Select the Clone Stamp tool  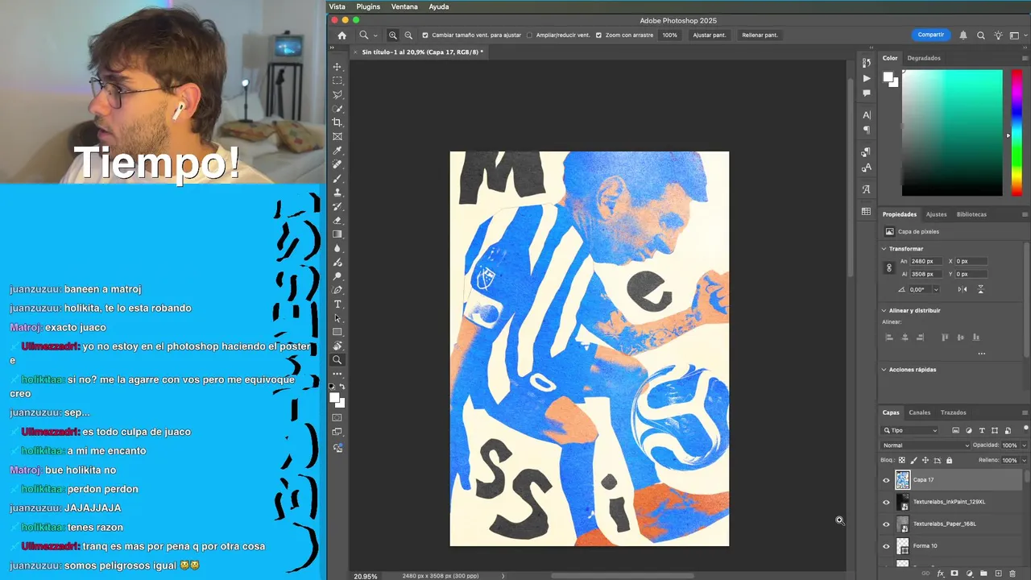337,193
